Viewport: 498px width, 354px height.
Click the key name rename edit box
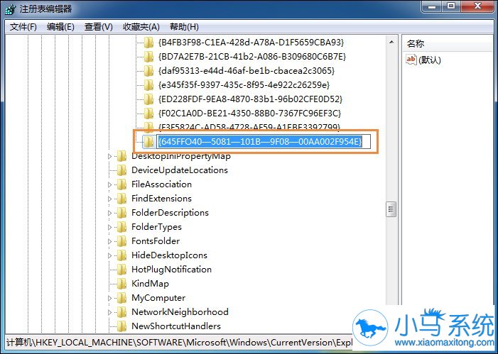pyautogui.click(x=264, y=141)
